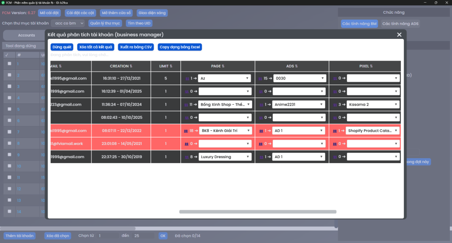Click the people icon in Bống Xinh Shop row

[x=186, y=105]
